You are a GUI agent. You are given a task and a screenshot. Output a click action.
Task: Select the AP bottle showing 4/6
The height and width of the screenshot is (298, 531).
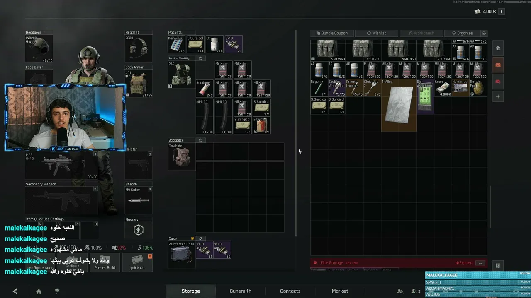(355, 70)
